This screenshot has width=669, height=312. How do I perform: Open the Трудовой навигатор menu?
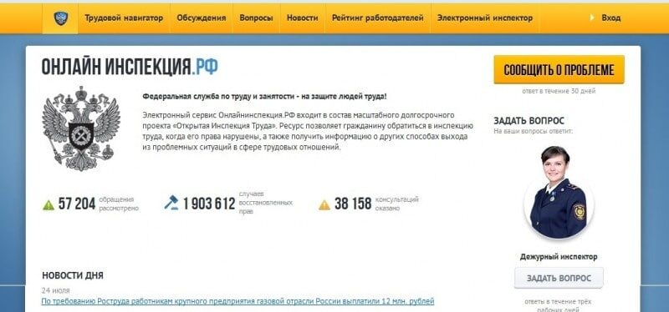pos(124,18)
